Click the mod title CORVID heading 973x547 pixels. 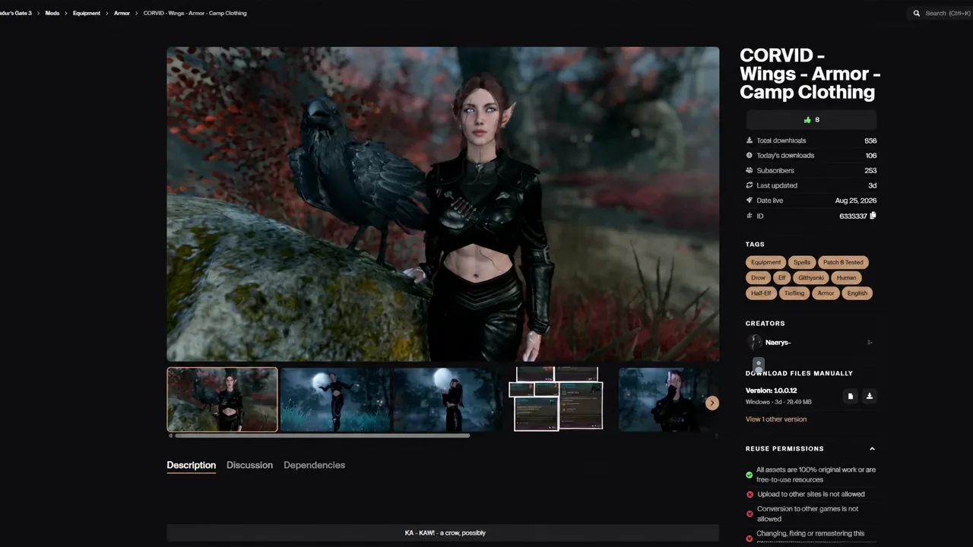click(810, 74)
